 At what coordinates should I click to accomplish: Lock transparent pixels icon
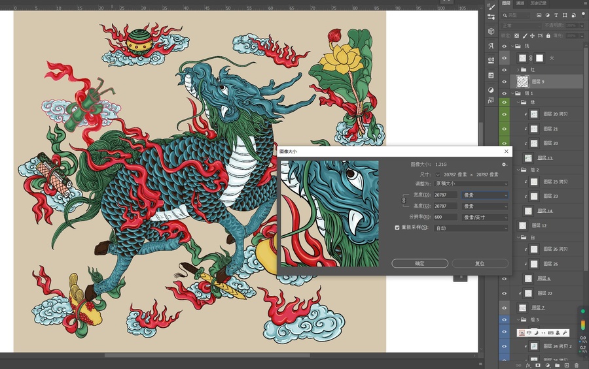tap(517, 36)
